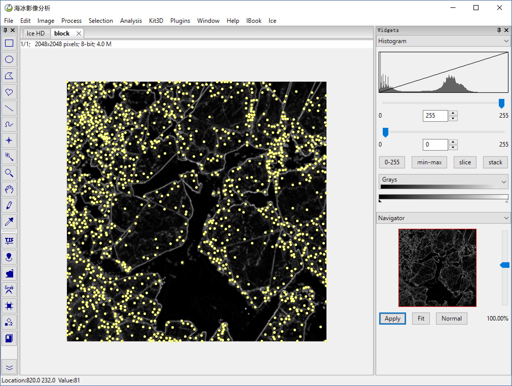Screen dimensions: 512x386
Task: Switch to the Ice HD tab
Action: coord(36,33)
